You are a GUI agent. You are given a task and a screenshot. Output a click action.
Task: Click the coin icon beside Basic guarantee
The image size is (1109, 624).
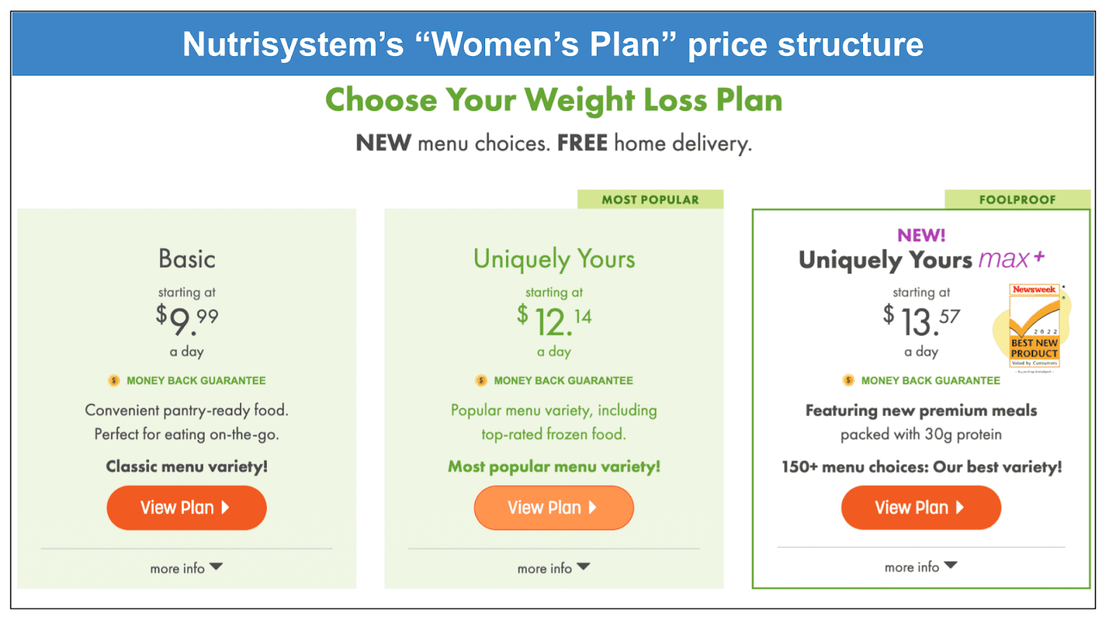[114, 381]
